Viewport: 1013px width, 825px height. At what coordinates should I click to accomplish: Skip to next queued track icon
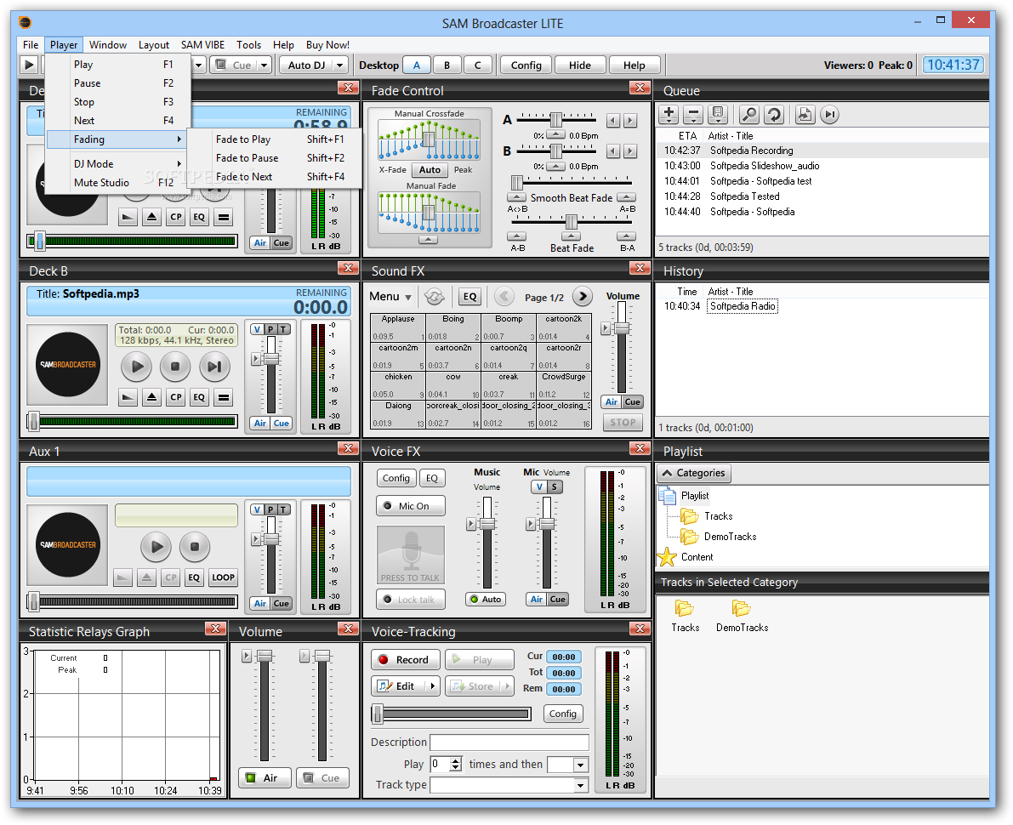(829, 114)
